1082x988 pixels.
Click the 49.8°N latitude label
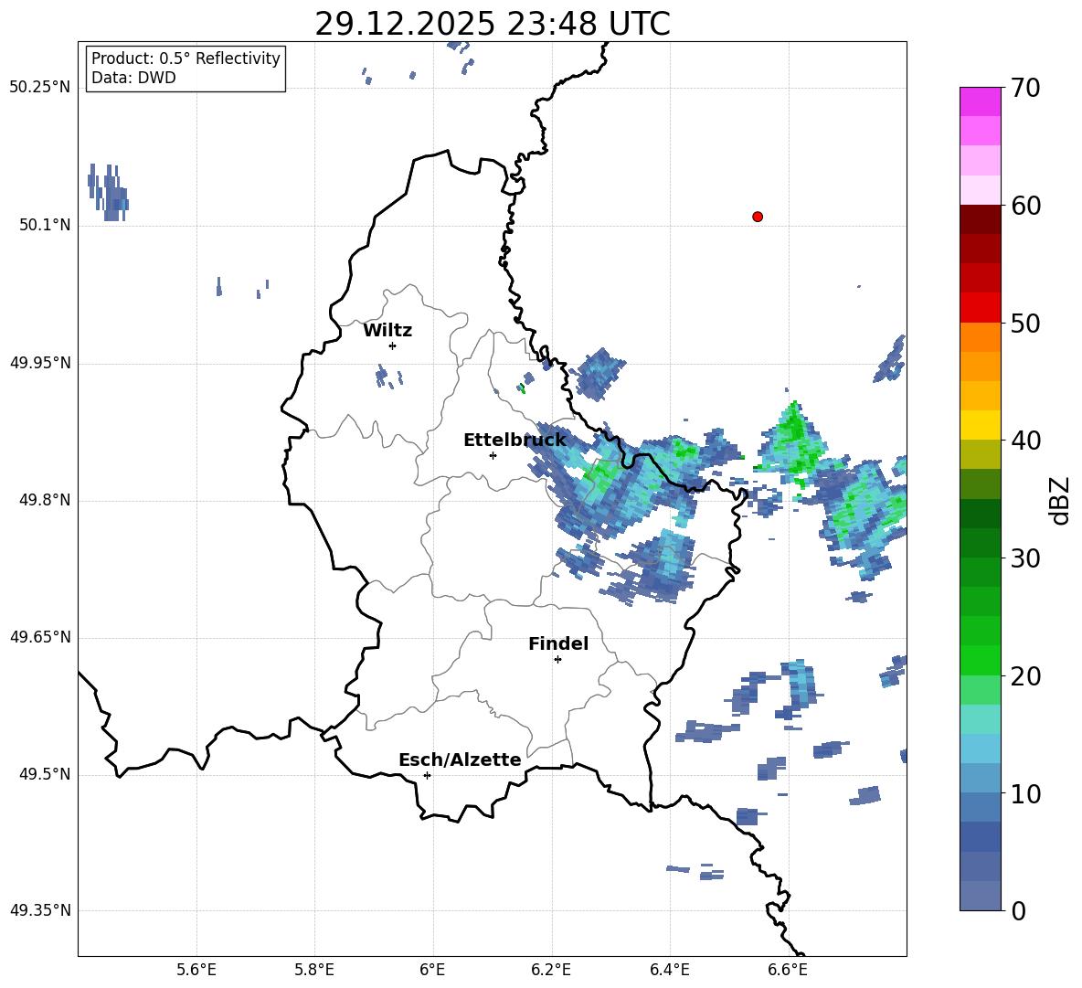tap(44, 500)
